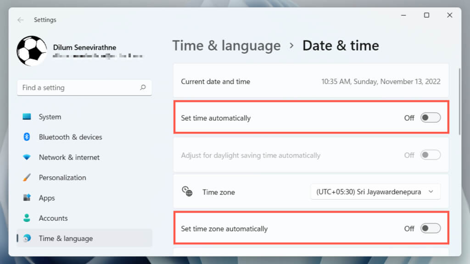The height and width of the screenshot is (264, 470).
Task: Click the Personalization paintbrush icon
Action: pyautogui.click(x=27, y=177)
